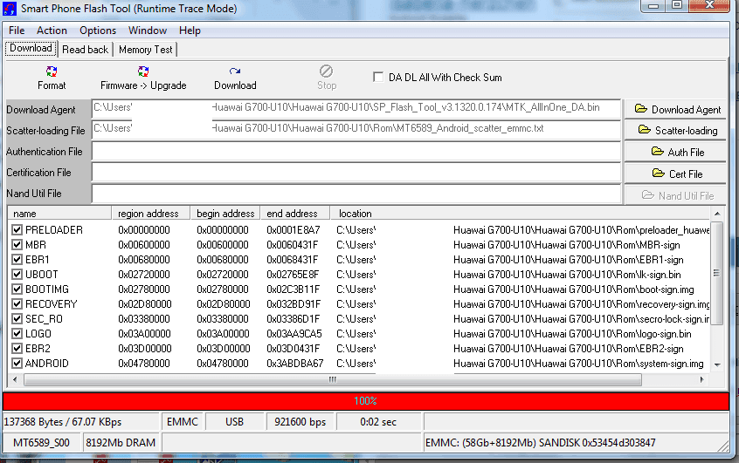
Task: Click the Firmware -> Upgrade icon
Action: pos(143,71)
